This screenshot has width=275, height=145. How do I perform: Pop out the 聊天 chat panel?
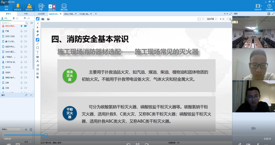pos(26,95)
